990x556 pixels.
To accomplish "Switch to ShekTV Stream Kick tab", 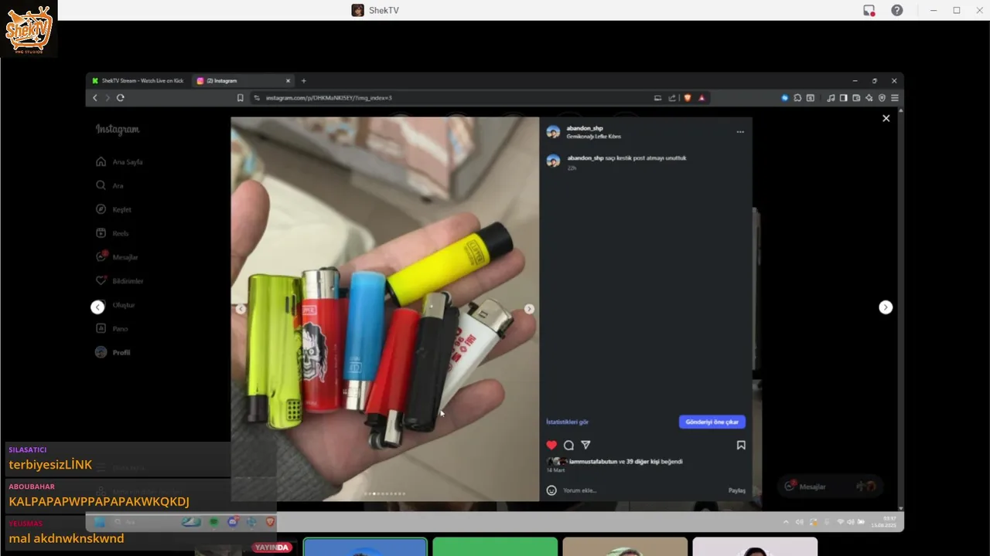I will (x=138, y=81).
